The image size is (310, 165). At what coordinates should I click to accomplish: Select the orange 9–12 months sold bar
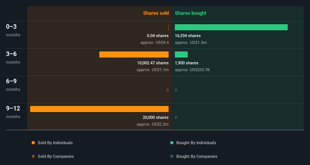click(x=99, y=109)
